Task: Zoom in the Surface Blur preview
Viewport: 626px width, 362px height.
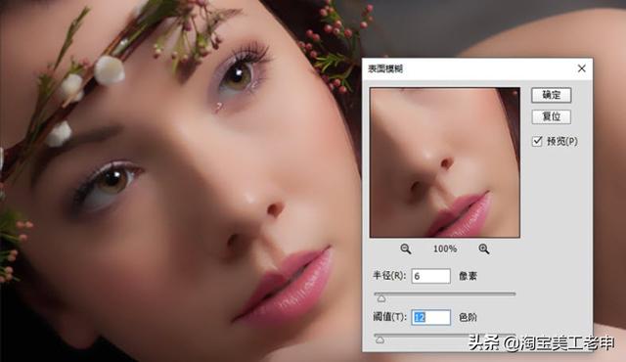Action: (x=484, y=249)
